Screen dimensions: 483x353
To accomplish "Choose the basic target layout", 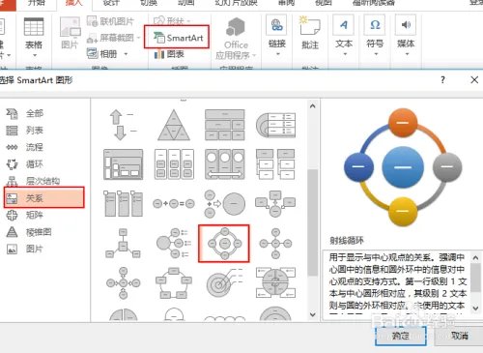I will (224, 283).
